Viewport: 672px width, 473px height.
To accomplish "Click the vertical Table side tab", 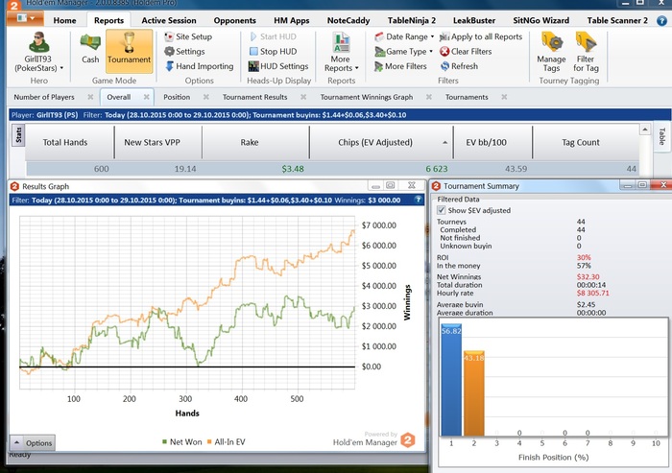I will click(662, 136).
